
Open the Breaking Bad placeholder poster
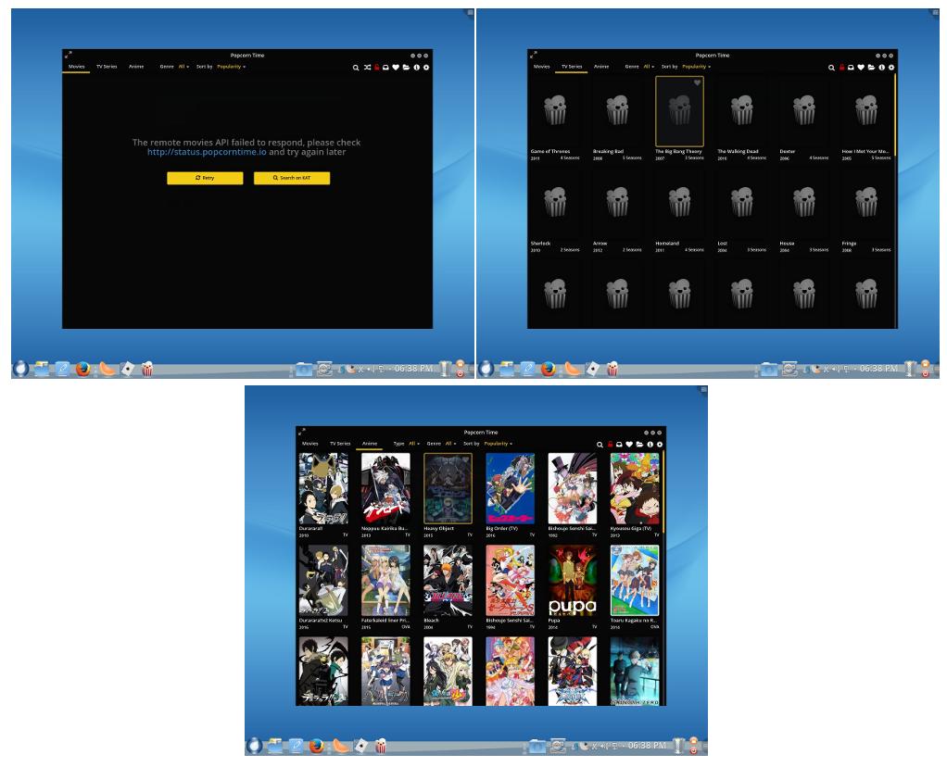pos(617,111)
